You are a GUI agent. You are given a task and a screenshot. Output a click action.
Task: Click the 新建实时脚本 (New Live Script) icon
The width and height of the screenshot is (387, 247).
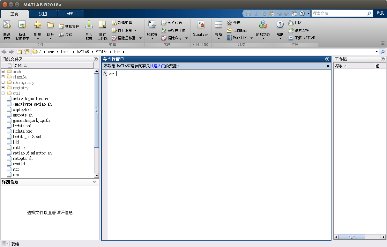(22, 25)
